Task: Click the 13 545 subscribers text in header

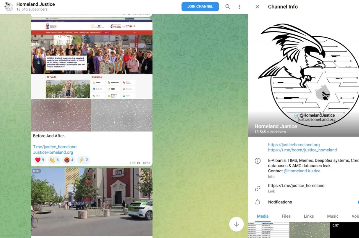Action: (32, 10)
